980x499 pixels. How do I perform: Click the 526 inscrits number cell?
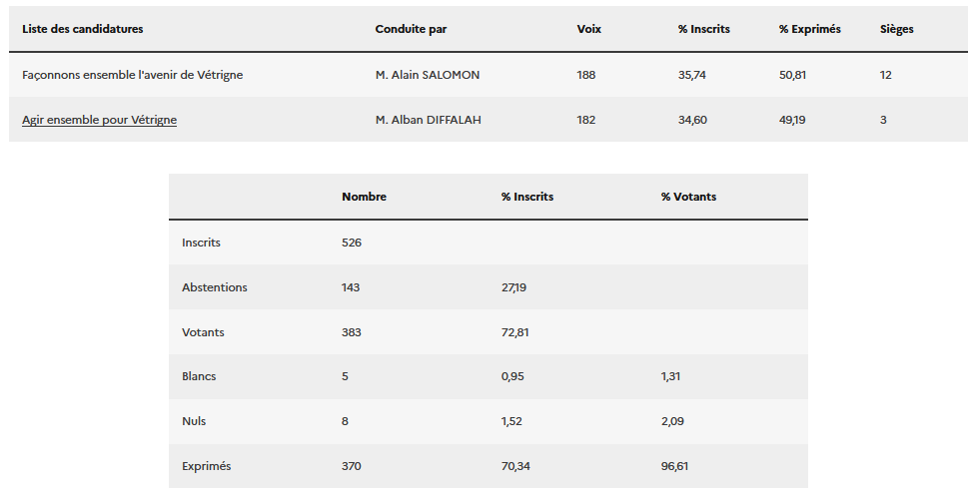coord(351,243)
